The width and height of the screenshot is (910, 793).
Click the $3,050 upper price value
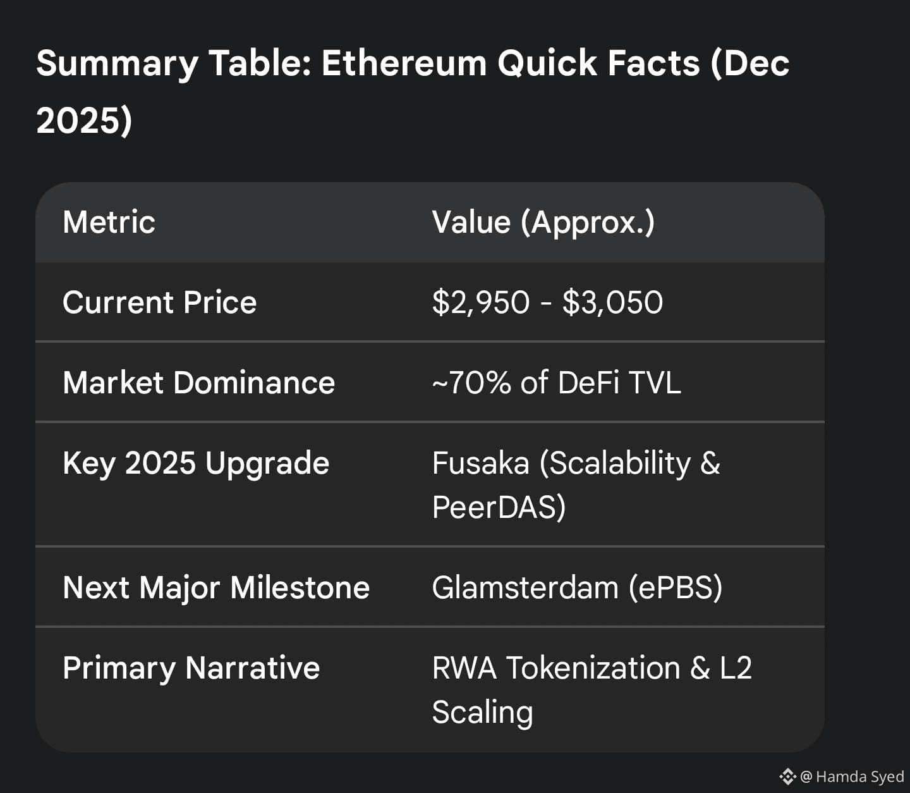pyautogui.click(x=612, y=302)
